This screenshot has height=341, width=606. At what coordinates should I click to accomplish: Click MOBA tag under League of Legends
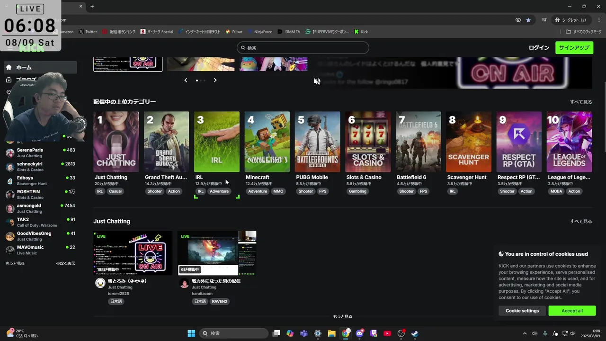click(x=556, y=191)
